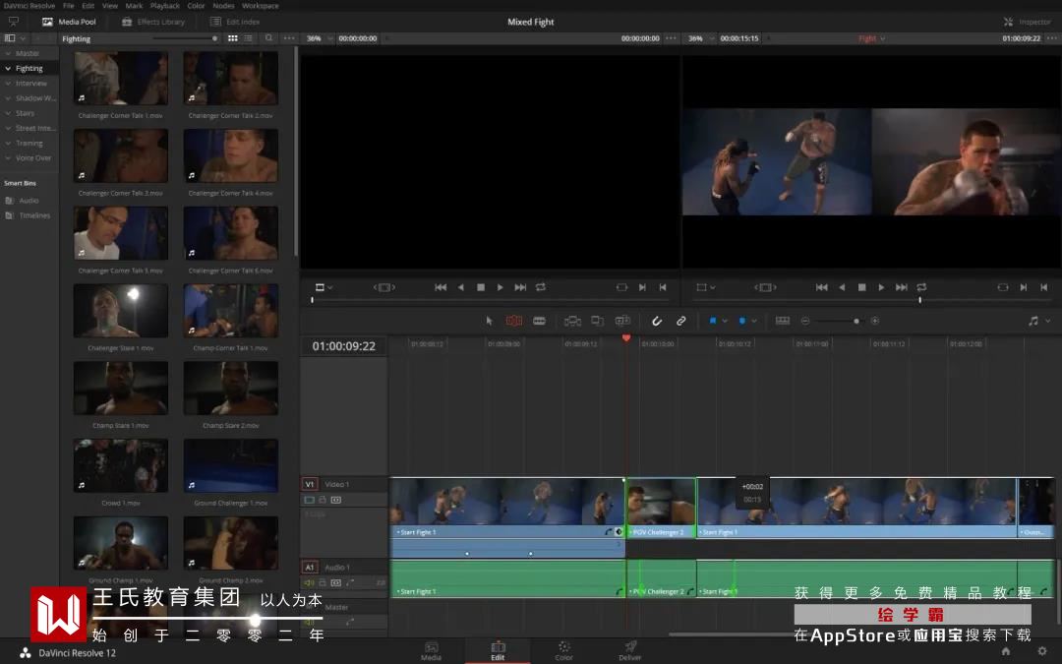The width and height of the screenshot is (1062, 664).
Task: Select the Blade edit mode tool
Action: [539, 321]
